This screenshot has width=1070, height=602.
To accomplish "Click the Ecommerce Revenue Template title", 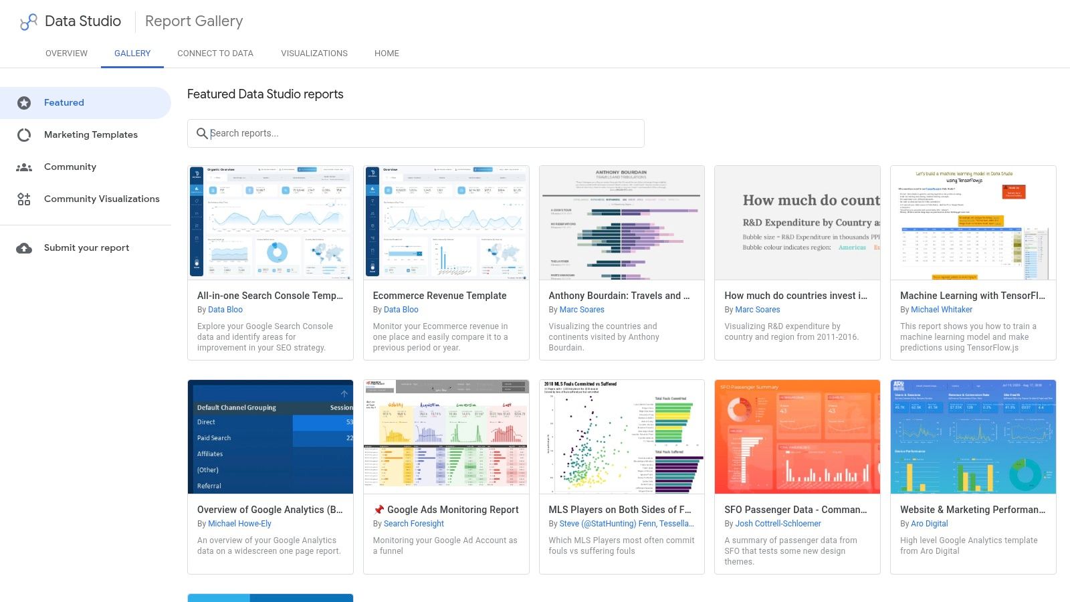I will pyautogui.click(x=439, y=296).
